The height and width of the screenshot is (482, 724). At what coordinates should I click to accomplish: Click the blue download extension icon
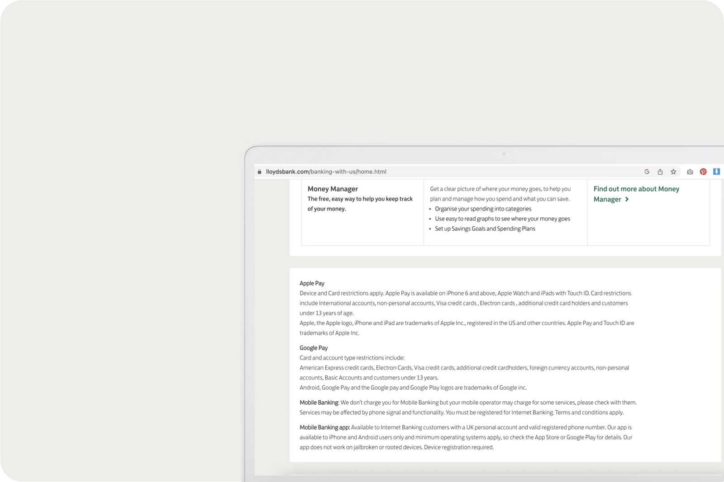716,172
